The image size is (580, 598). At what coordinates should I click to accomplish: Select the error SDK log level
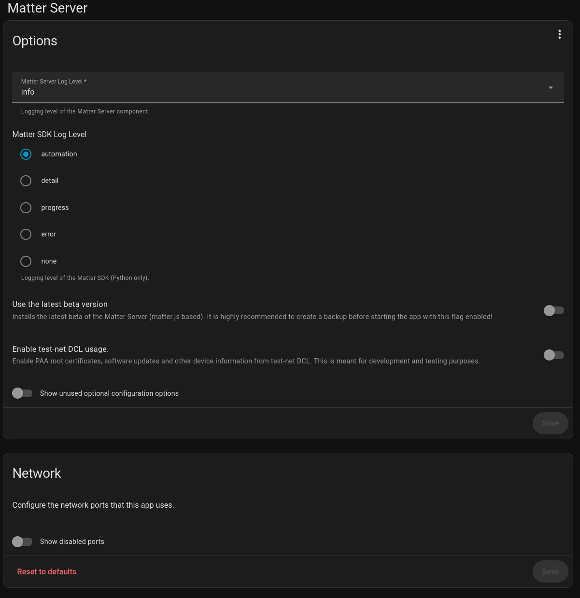[26, 234]
